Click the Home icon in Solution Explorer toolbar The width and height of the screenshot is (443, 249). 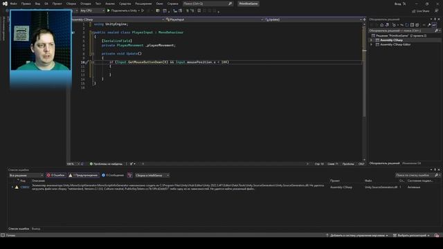(x=381, y=25)
